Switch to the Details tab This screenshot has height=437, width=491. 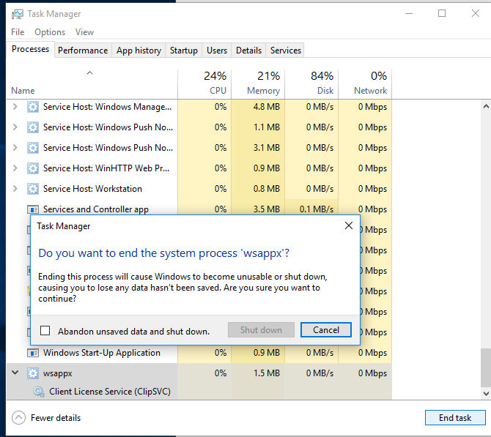coord(248,51)
